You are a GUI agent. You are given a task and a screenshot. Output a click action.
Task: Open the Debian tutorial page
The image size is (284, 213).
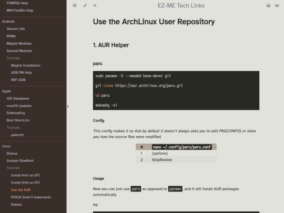pos(16,205)
